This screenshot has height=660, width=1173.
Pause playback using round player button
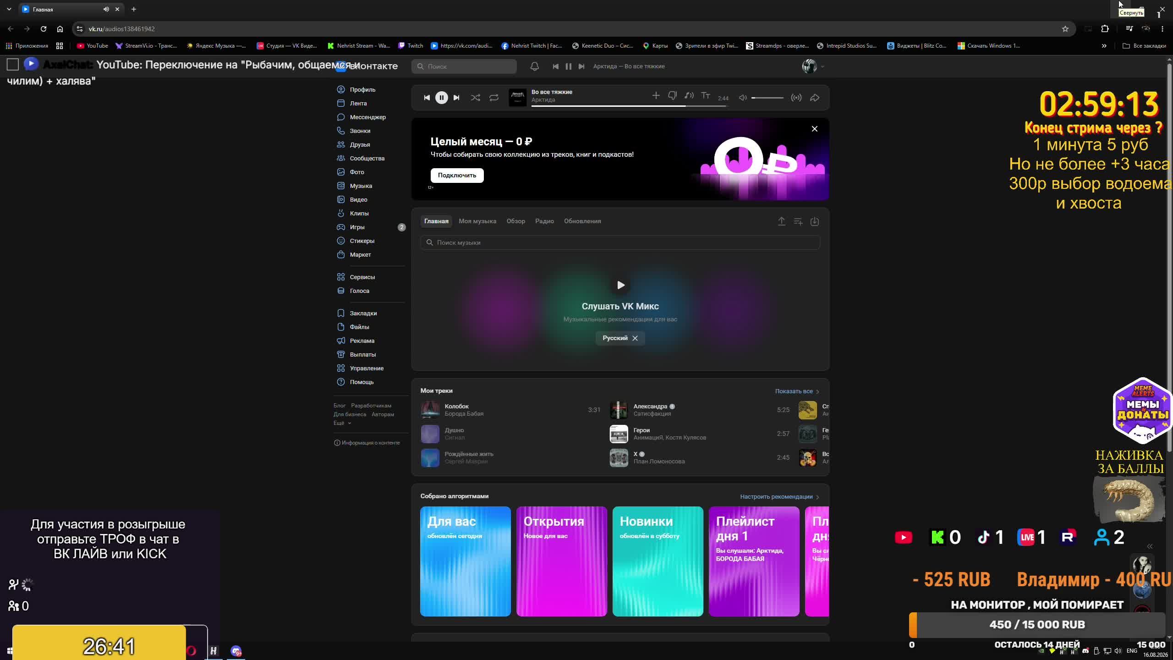coord(441,98)
